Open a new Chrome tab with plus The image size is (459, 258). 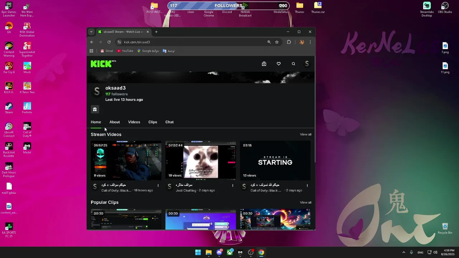click(x=156, y=32)
